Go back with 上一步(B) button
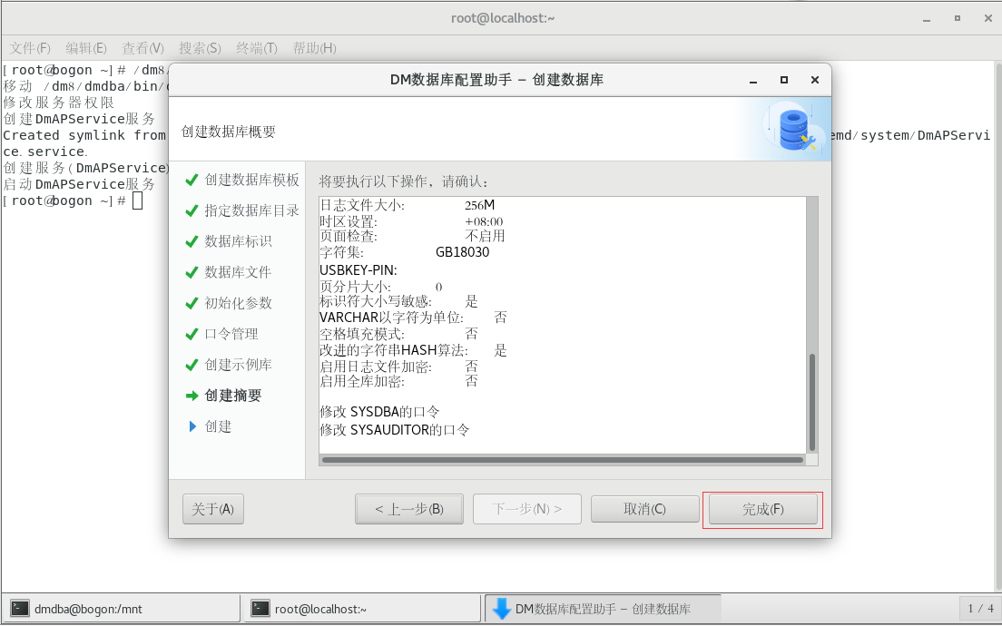The height and width of the screenshot is (626, 1002). tap(409, 509)
